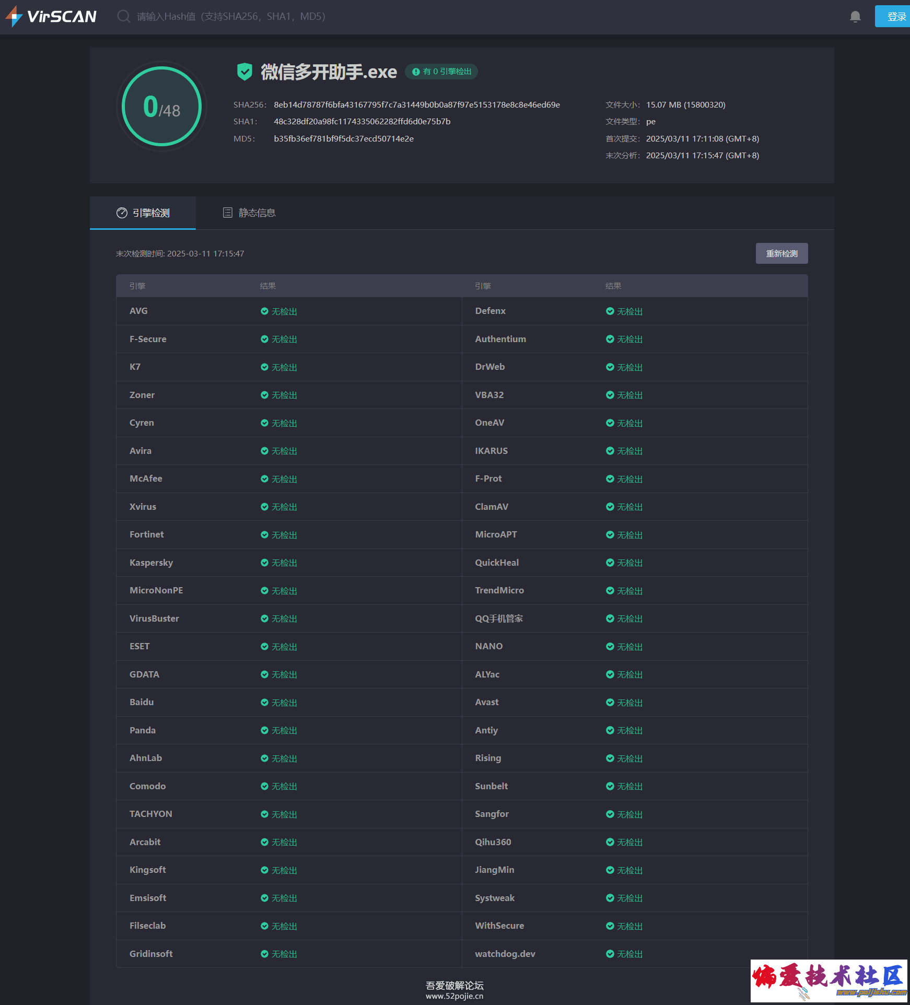Click the pojie forum watermark logo

[x=829, y=980]
